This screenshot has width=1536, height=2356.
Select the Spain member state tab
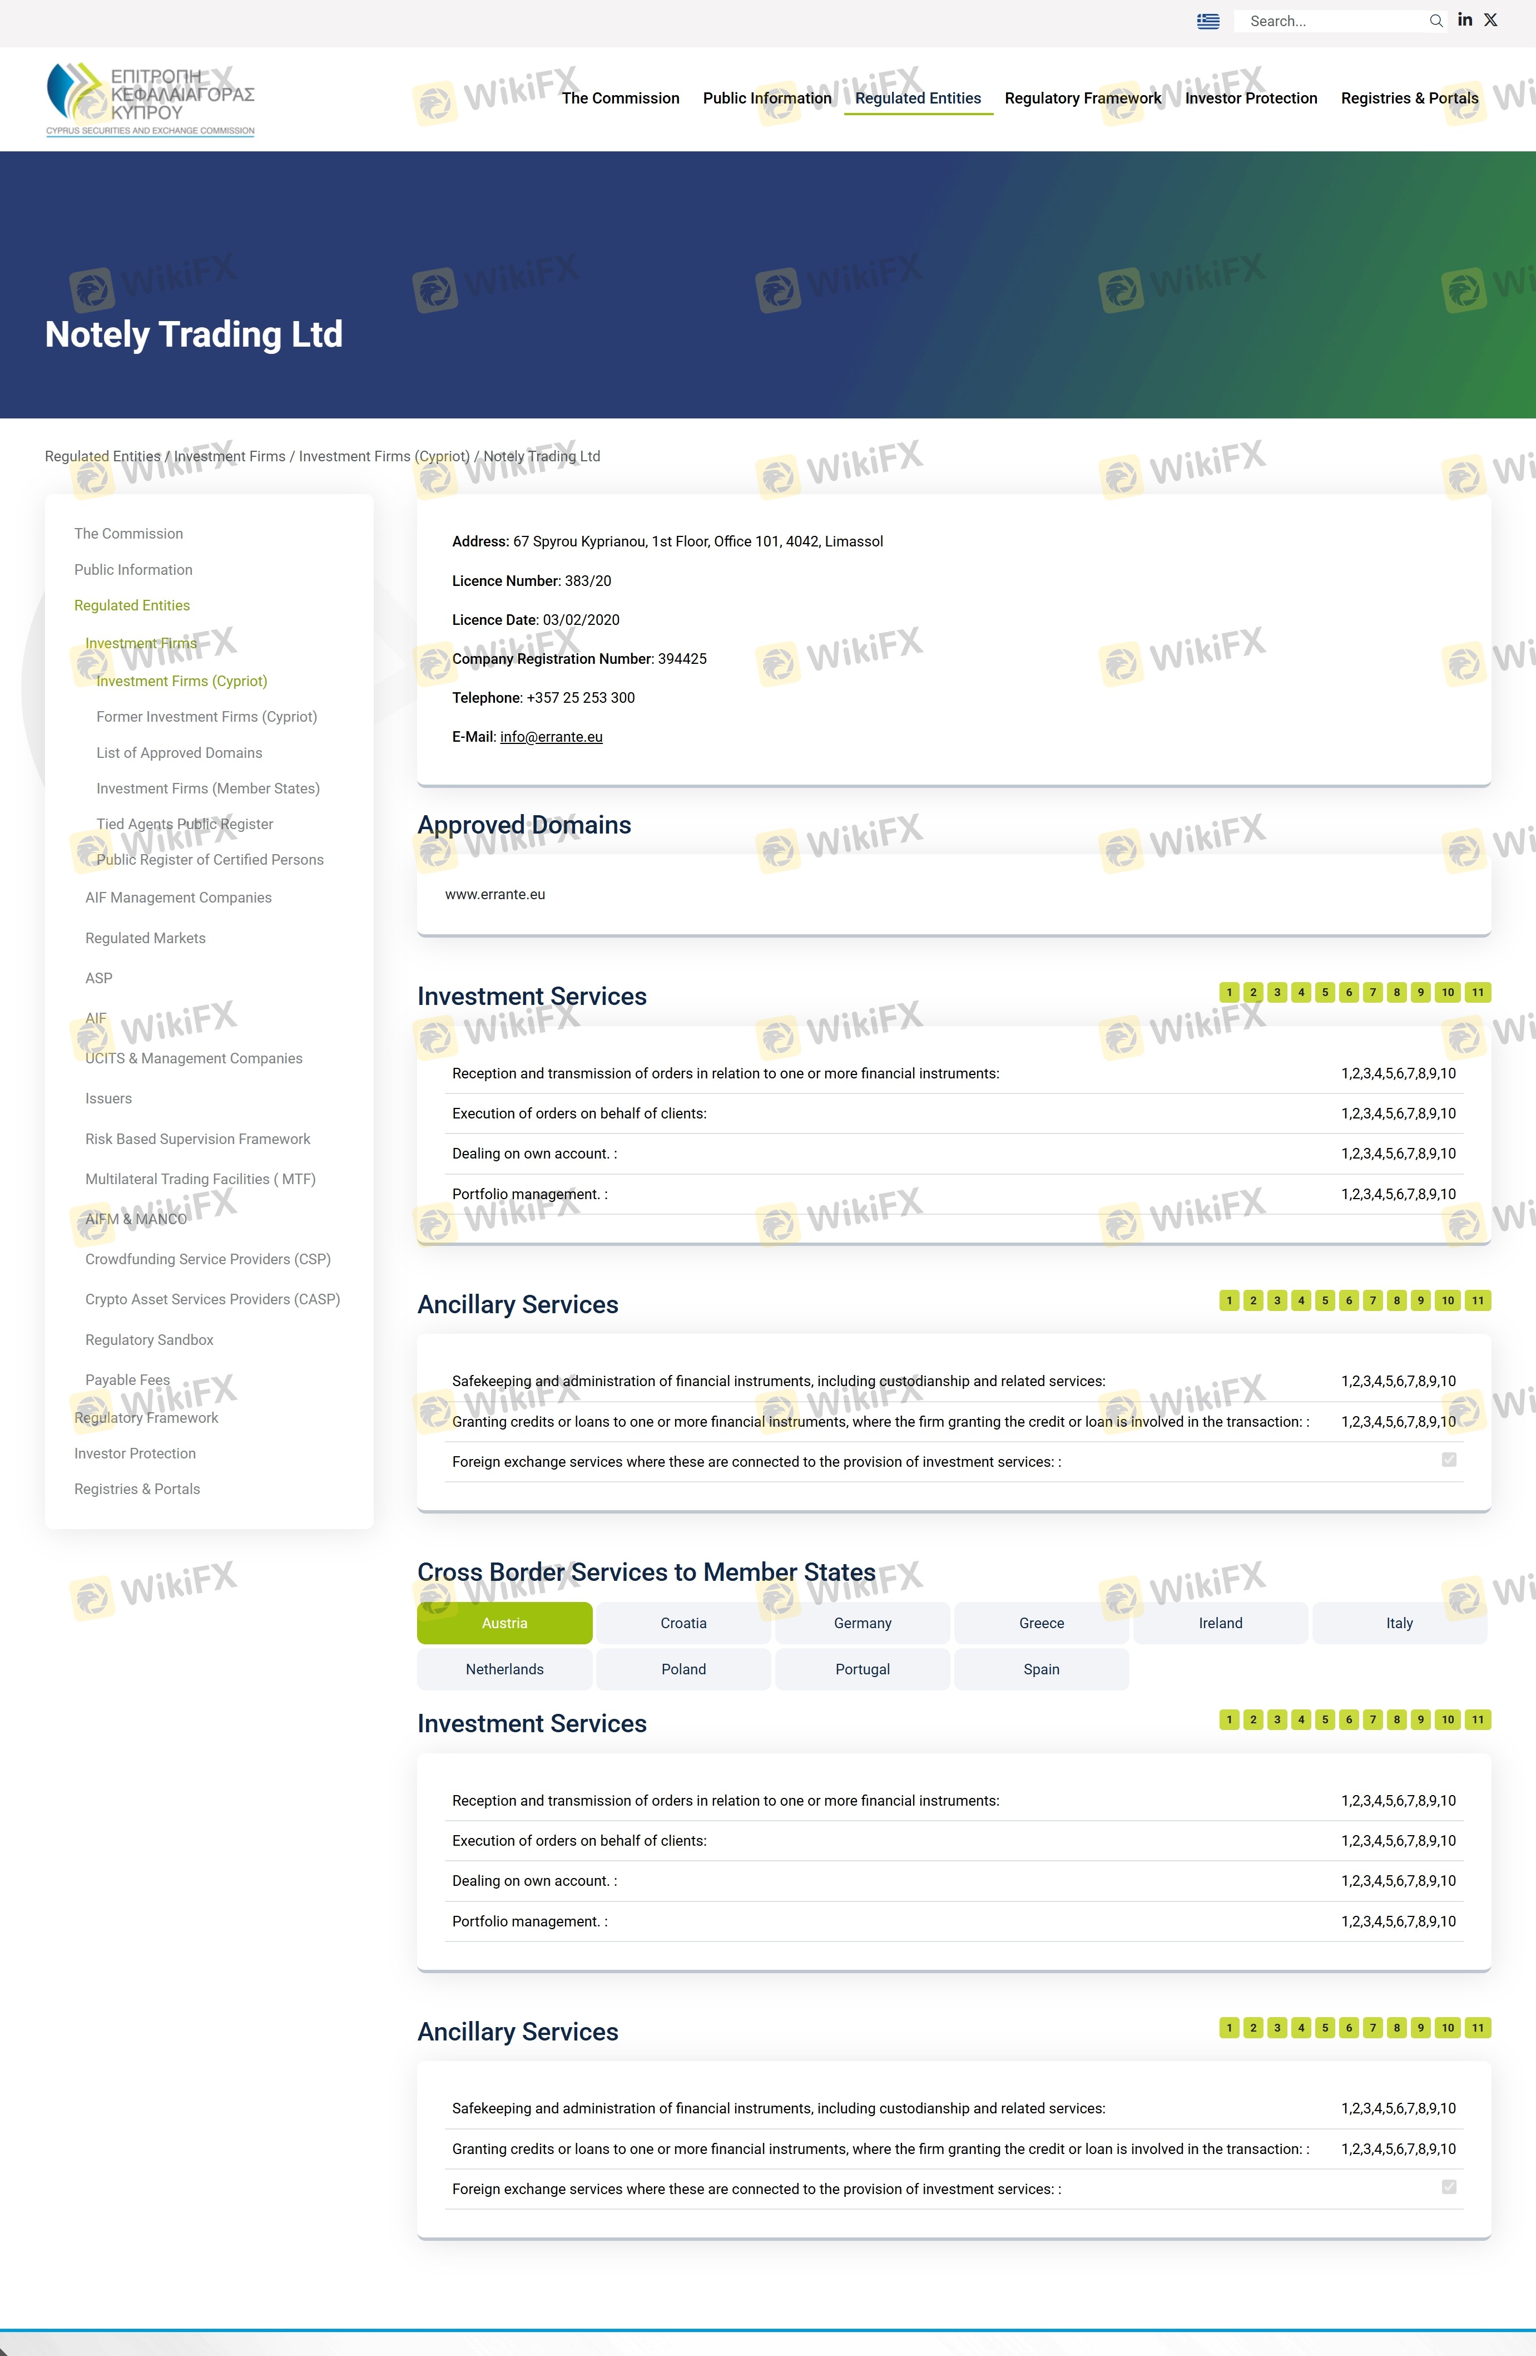coord(1042,1669)
